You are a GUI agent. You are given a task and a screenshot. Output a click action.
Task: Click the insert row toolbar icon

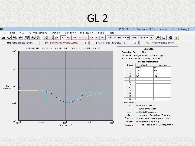pyautogui.click(x=45, y=38)
